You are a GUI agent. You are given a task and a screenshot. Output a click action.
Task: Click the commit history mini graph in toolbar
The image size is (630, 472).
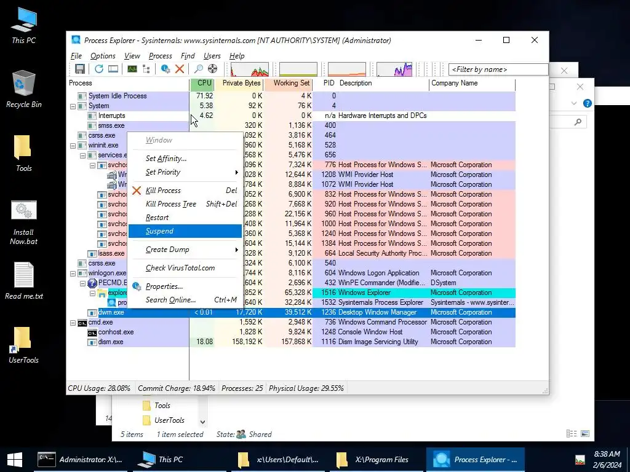pyautogui.click(x=298, y=69)
